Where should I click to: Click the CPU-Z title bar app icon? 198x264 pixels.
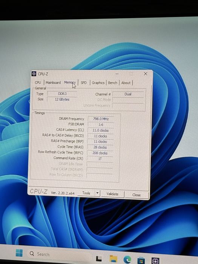tap(34, 74)
